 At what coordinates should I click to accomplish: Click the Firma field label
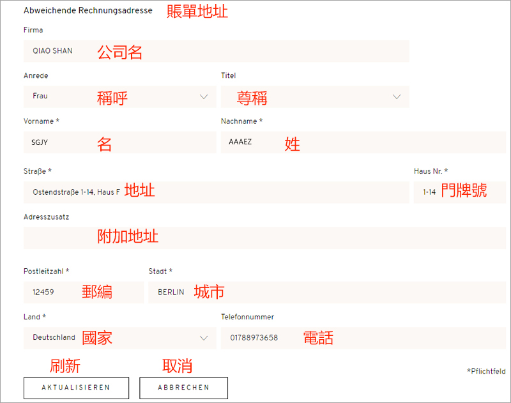(x=33, y=30)
